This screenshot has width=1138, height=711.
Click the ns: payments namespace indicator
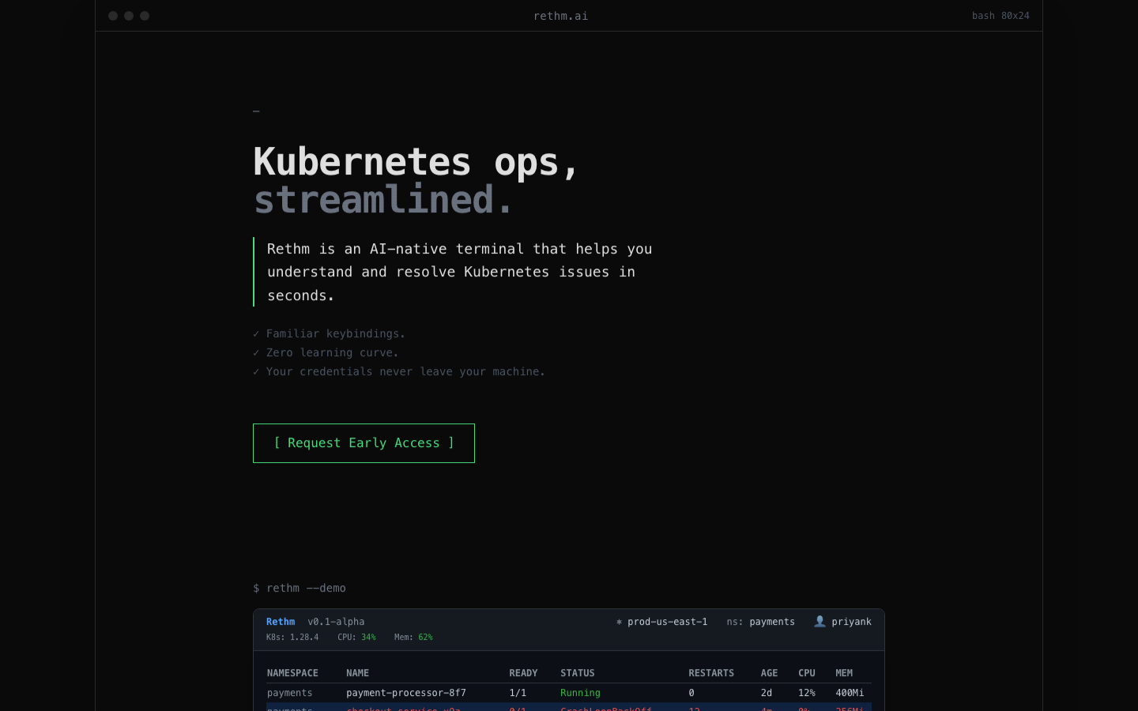(760, 622)
